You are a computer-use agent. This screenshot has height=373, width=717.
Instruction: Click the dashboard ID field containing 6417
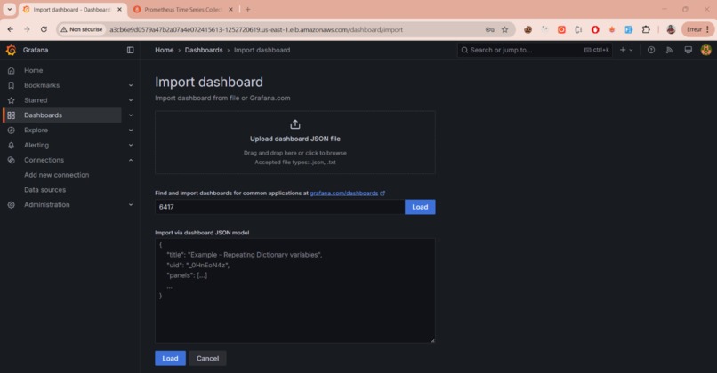tap(280, 207)
